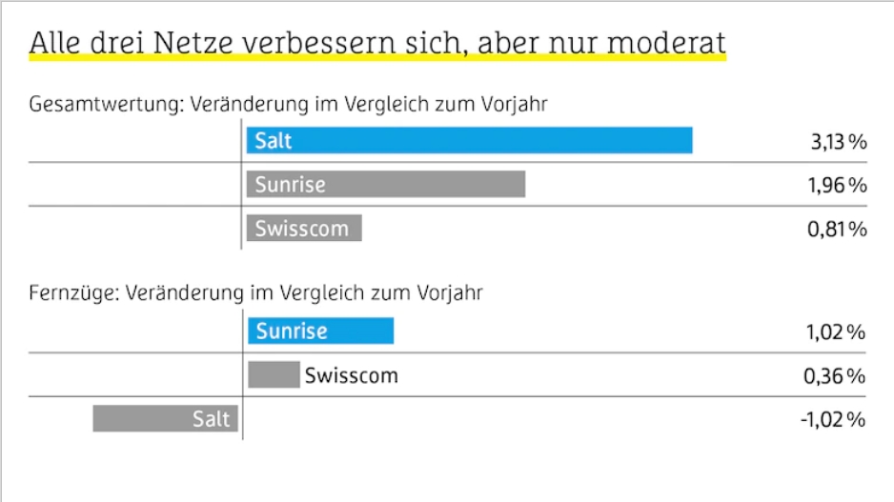Click the small gray Swisscom bar in Fernzüge
Viewport: 894px width, 502px height.
[x=274, y=374]
